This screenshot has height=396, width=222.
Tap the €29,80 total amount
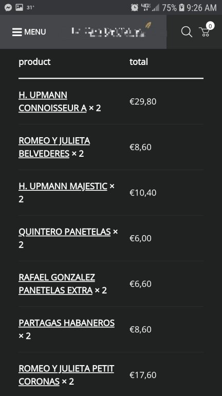click(143, 102)
